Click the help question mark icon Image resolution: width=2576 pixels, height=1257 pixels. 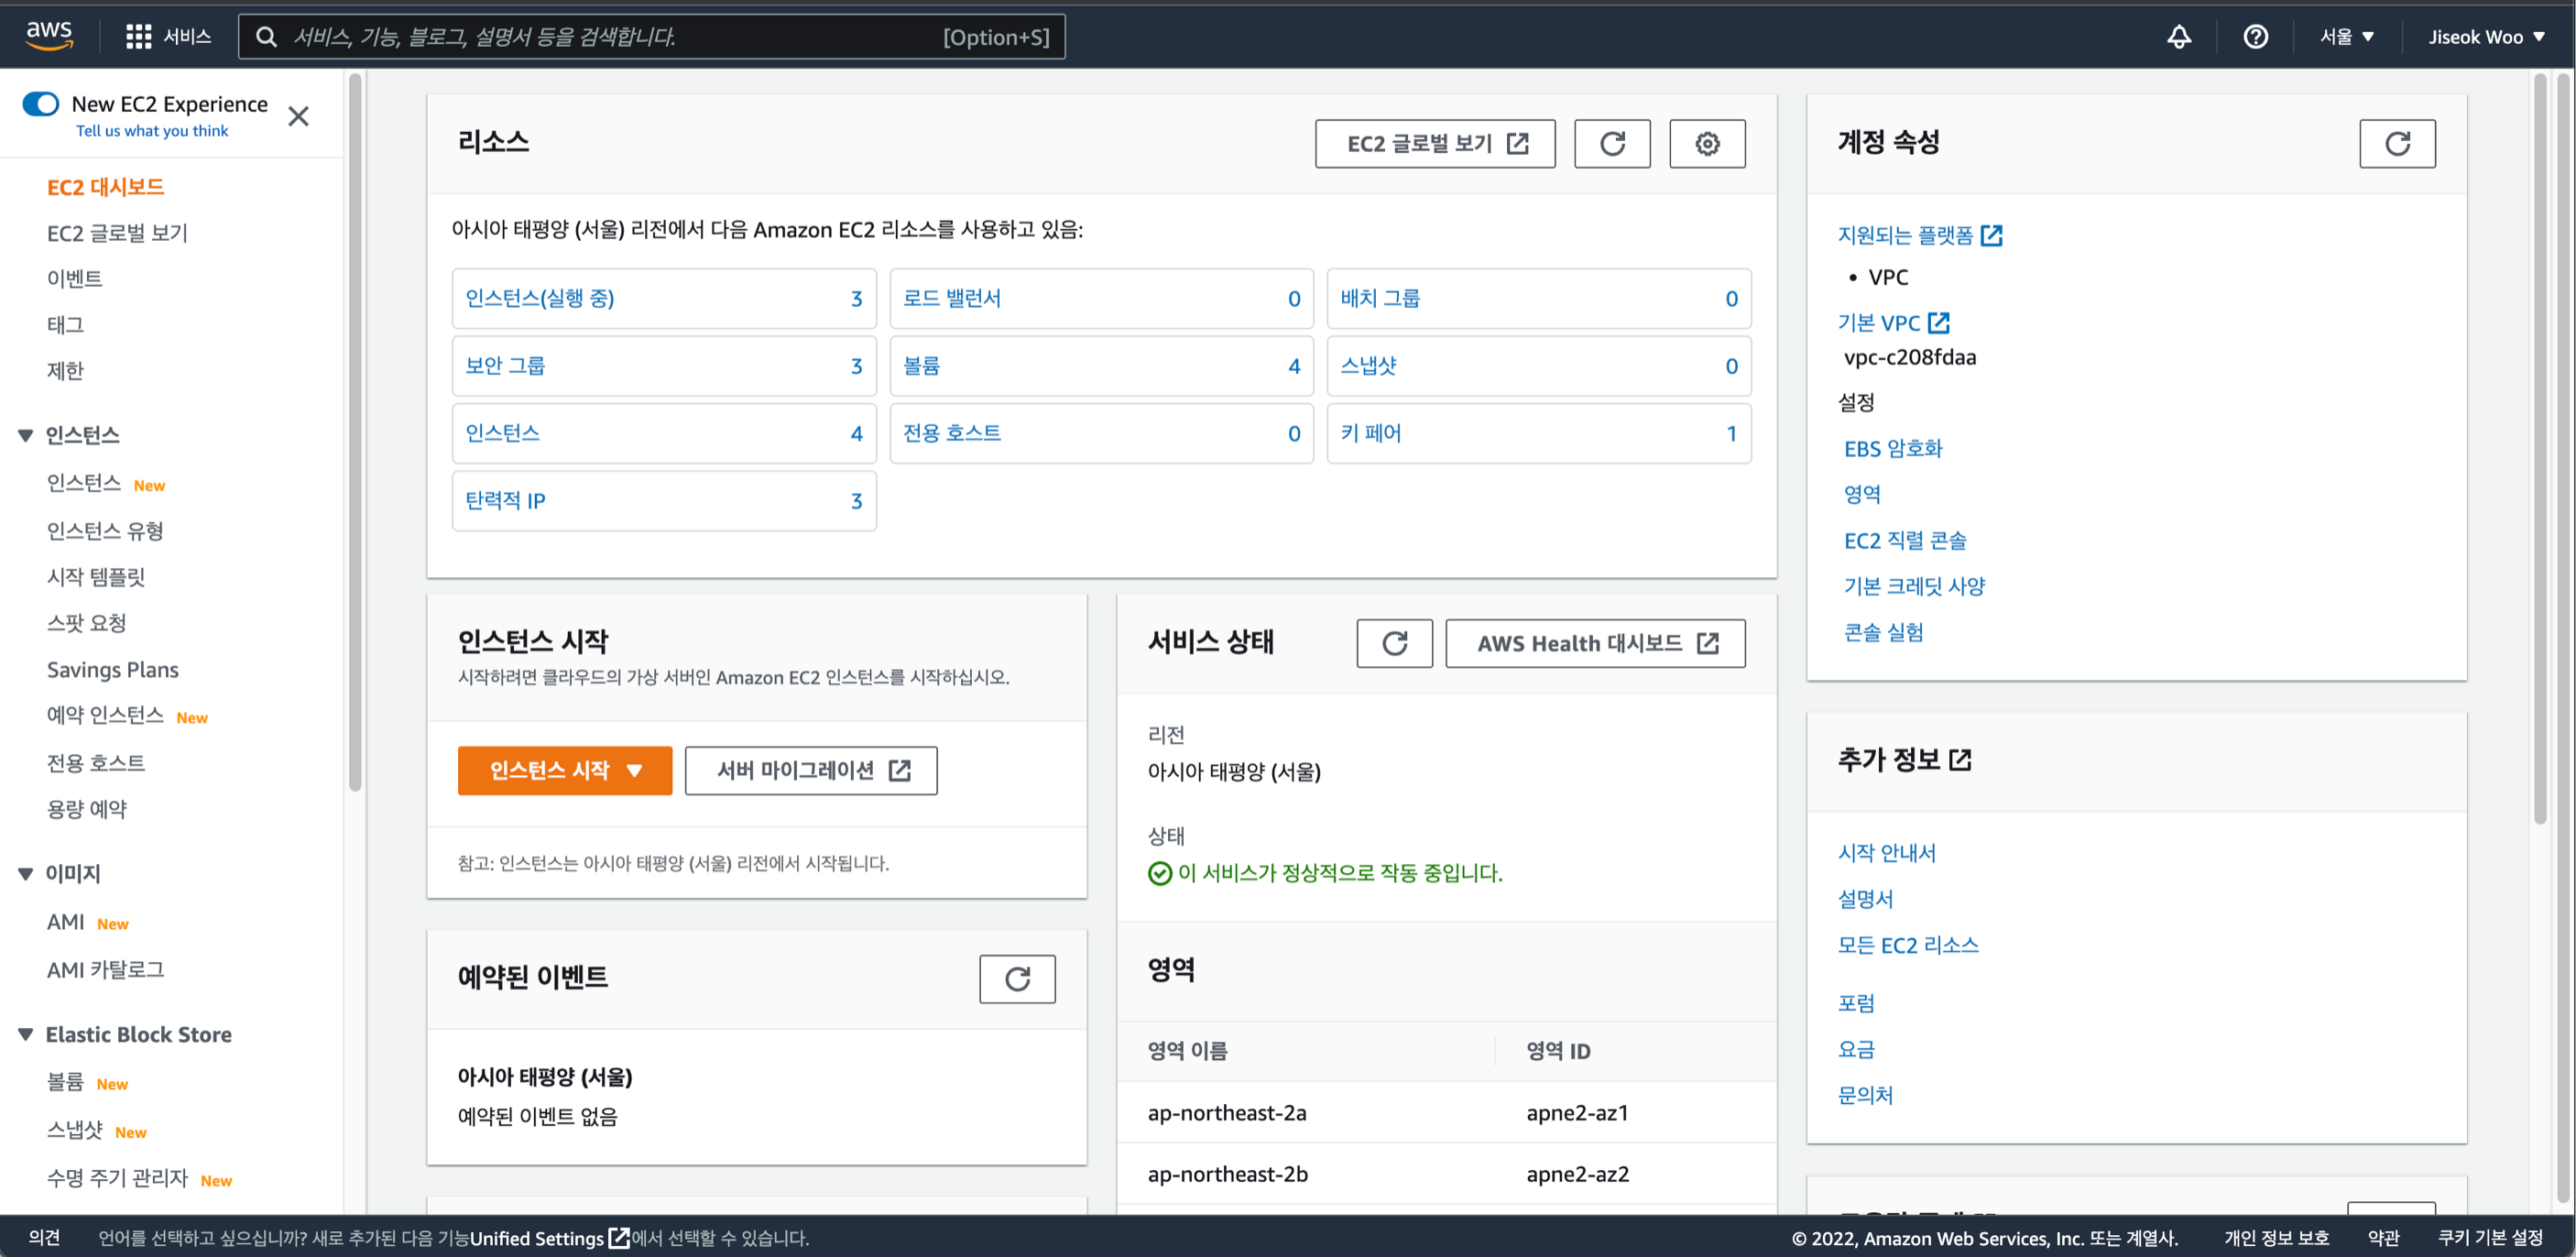[x=2255, y=37]
